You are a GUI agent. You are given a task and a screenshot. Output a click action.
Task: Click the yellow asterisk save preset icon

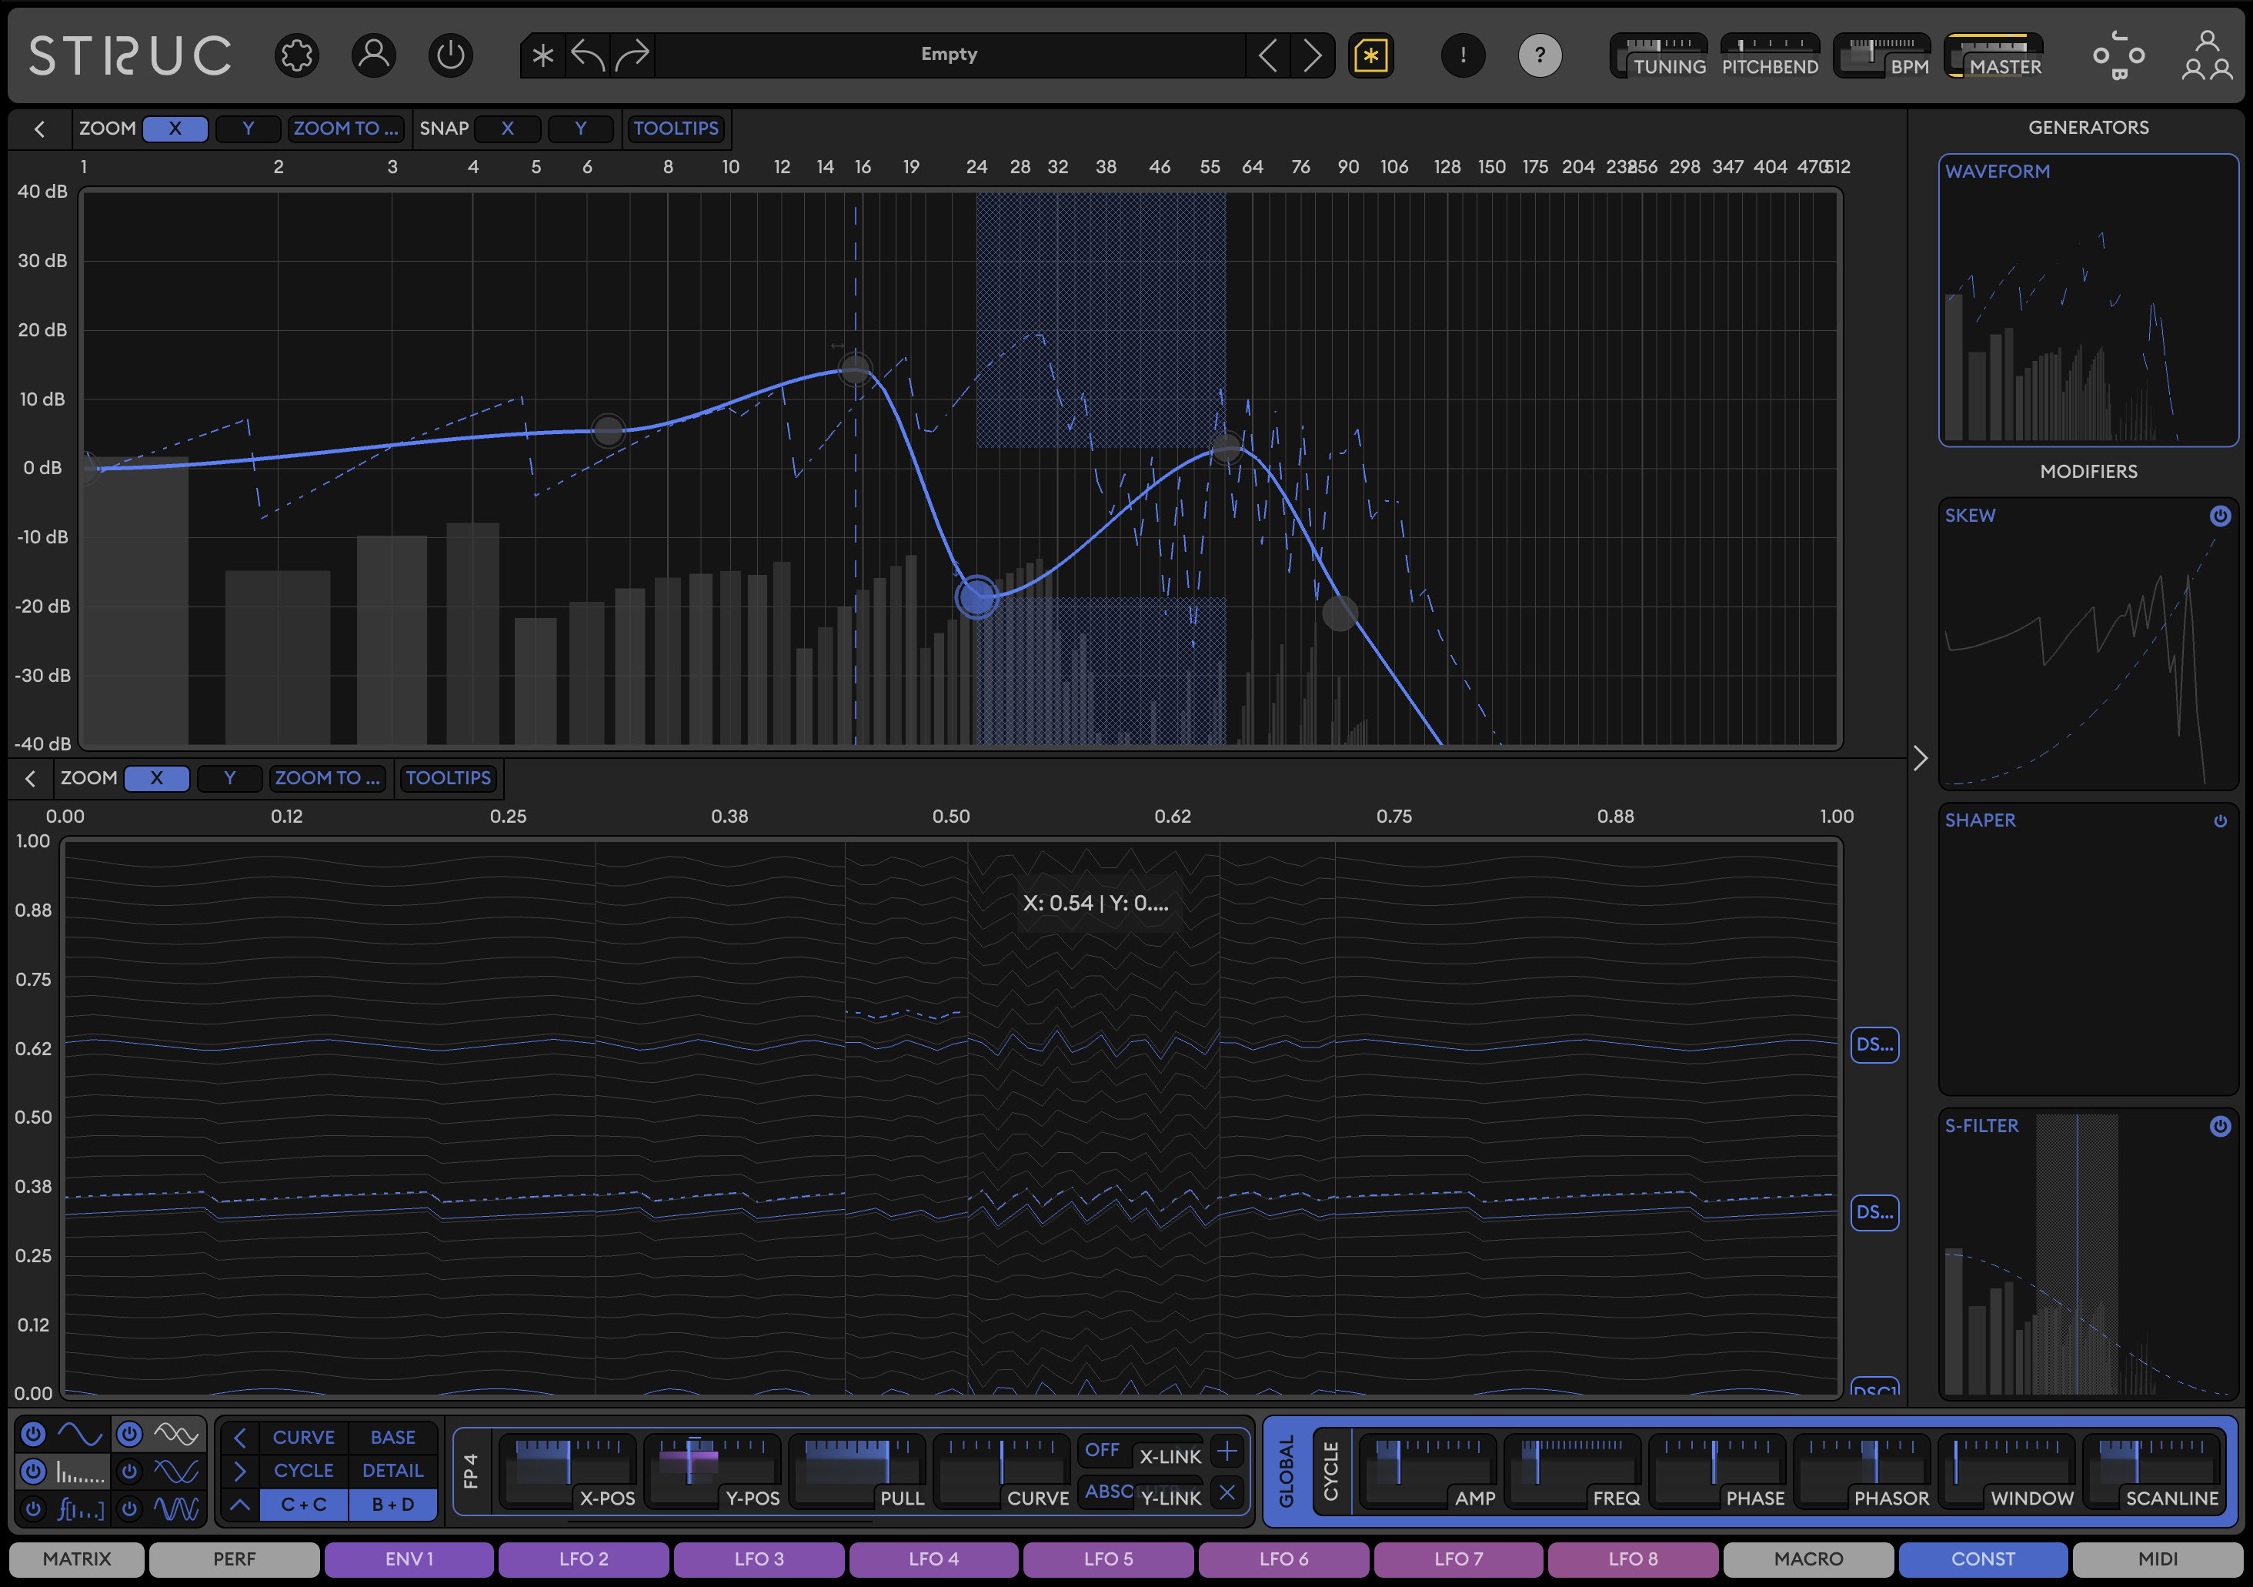(1371, 55)
